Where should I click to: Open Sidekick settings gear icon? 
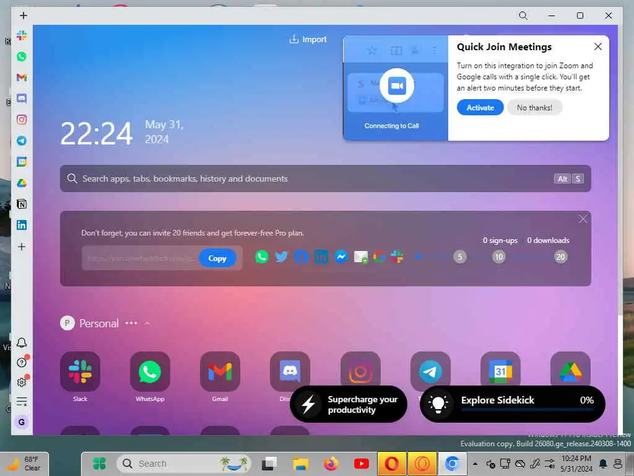point(22,382)
